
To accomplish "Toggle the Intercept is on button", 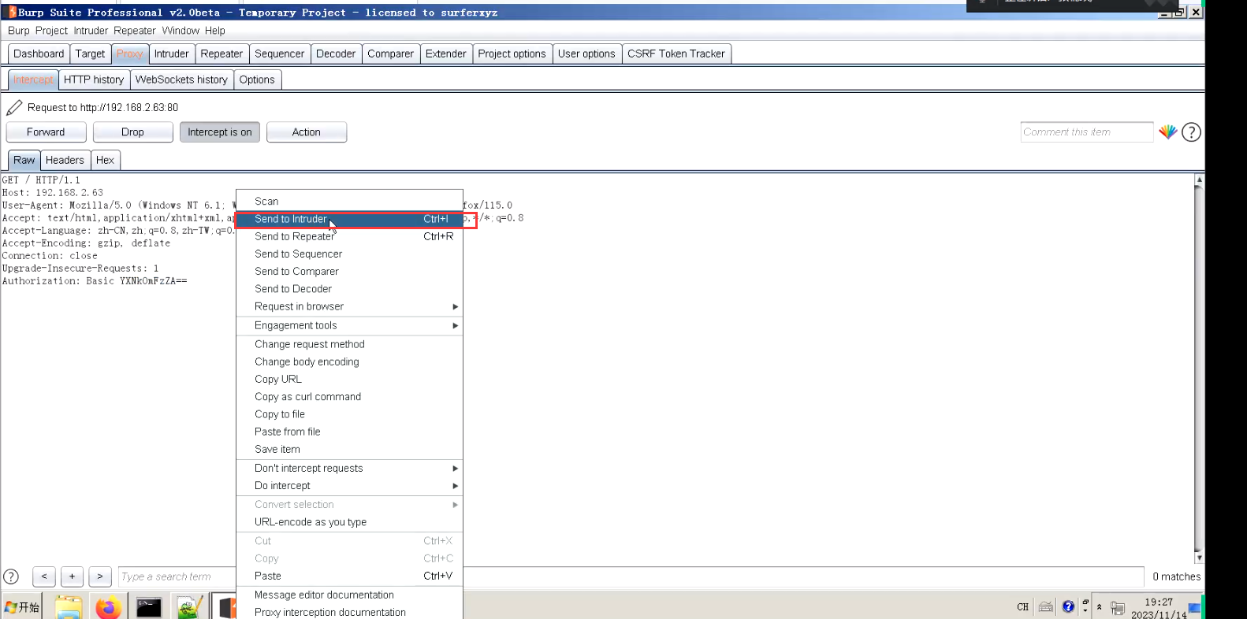I will pyautogui.click(x=220, y=132).
